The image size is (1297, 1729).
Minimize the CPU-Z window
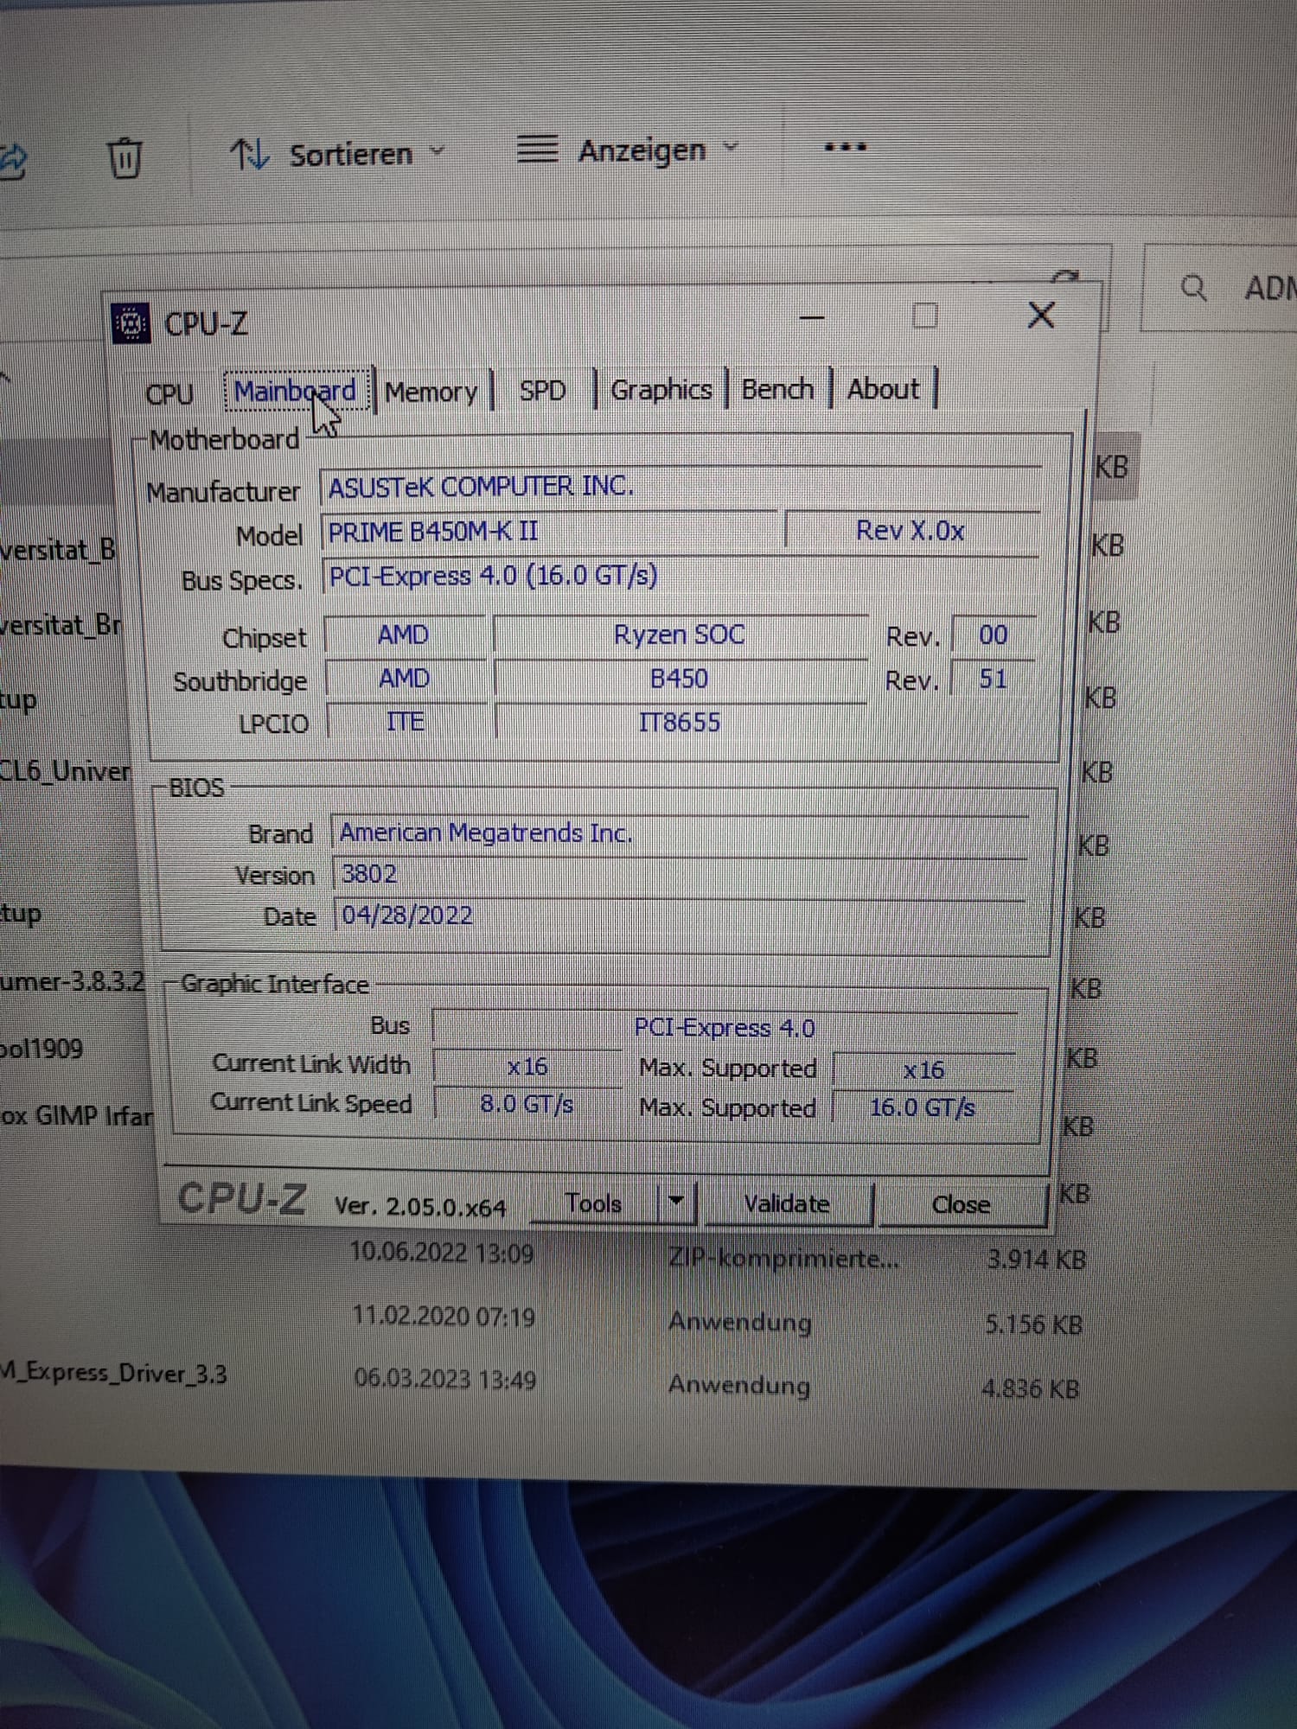click(x=812, y=318)
